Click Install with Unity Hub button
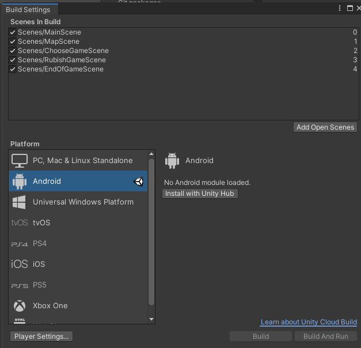 pyautogui.click(x=200, y=194)
